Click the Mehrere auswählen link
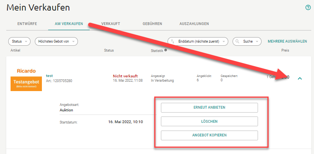 [287, 41]
